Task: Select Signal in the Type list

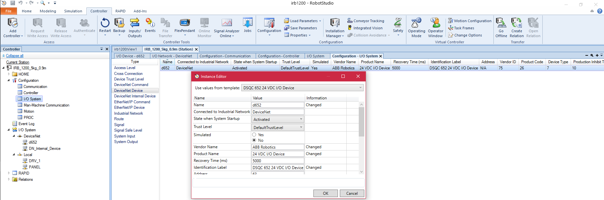Action: click(x=119, y=125)
